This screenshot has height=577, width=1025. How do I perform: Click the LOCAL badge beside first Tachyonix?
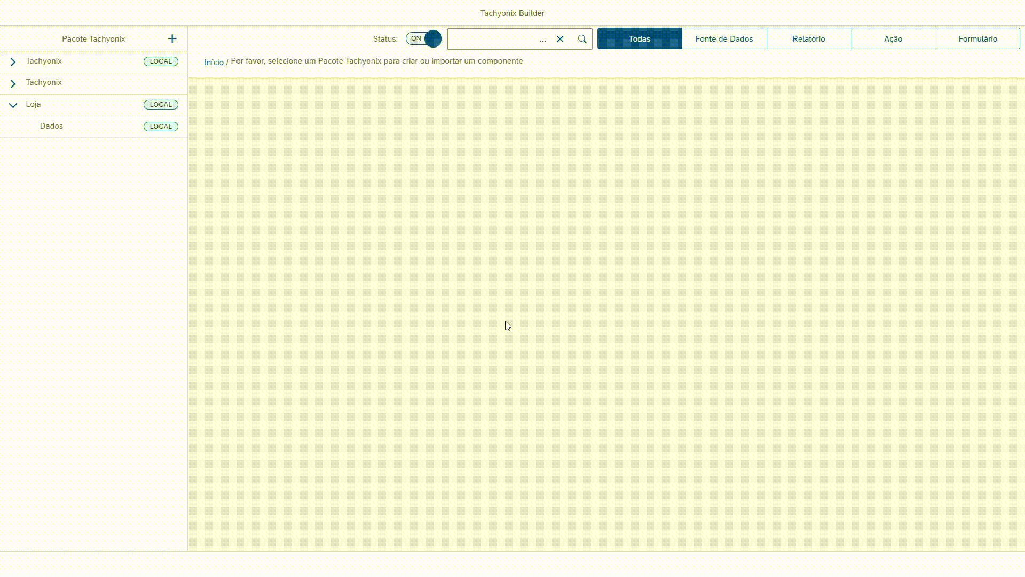pos(161,61)
